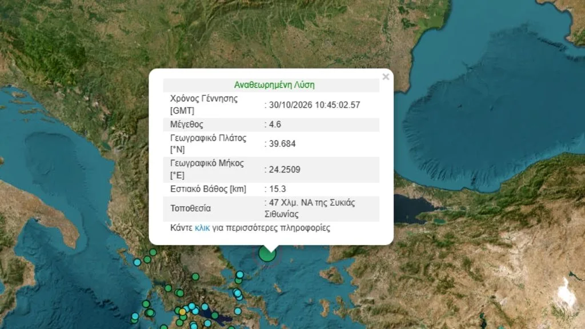Click the 'Μέγεθος' label
The height and width of the screenshot is (329, 585).
[x=187, y=125]
